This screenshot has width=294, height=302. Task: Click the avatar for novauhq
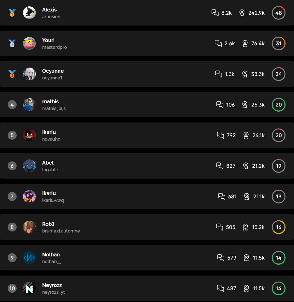(29, 135)
